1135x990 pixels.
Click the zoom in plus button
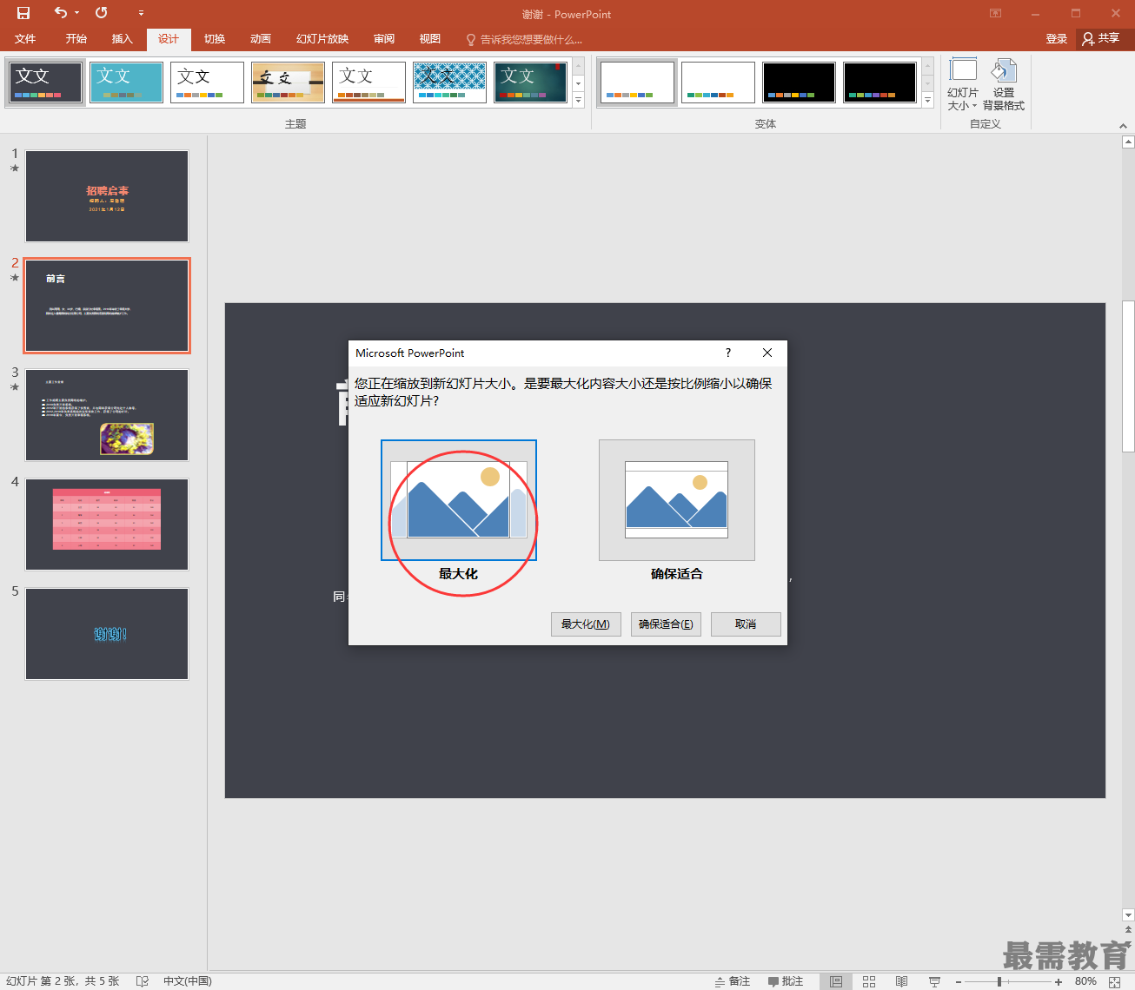click(x=1059, y=981)
